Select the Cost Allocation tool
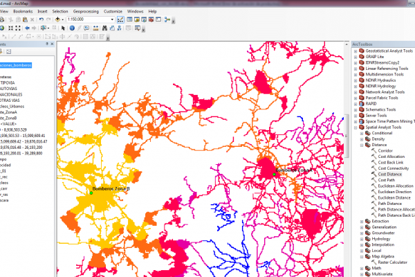Screen dimensions: 415x277 pos(391,157)
